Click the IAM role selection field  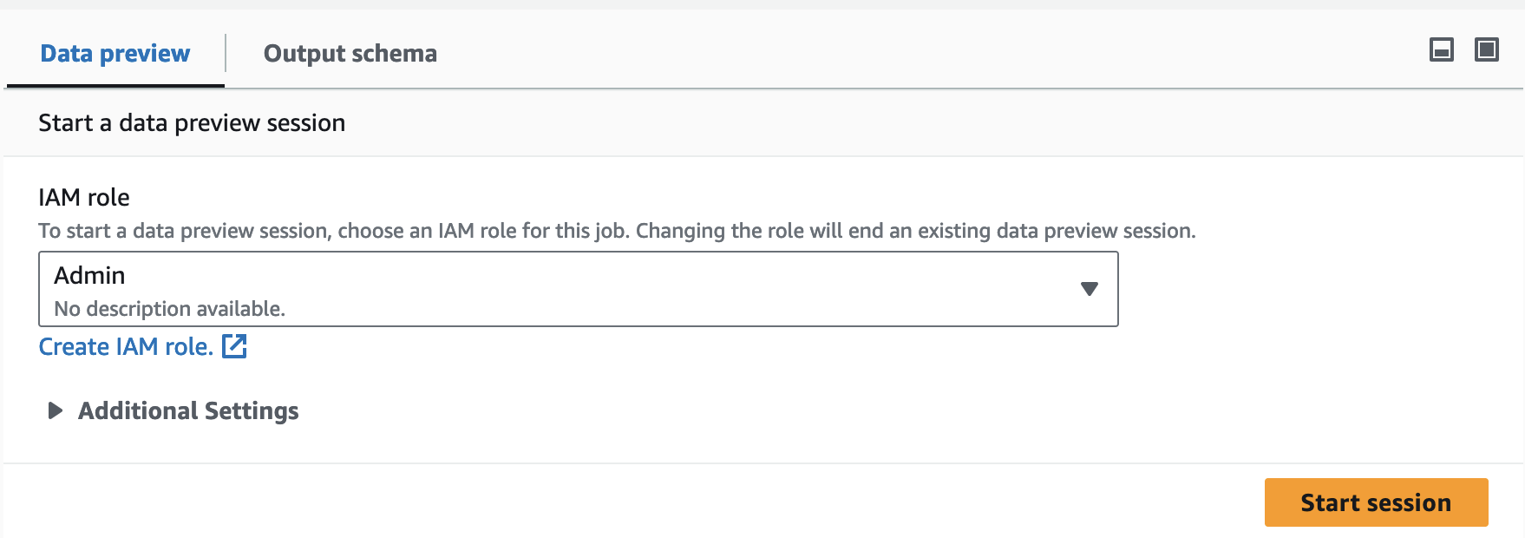(x=579, y=289)
